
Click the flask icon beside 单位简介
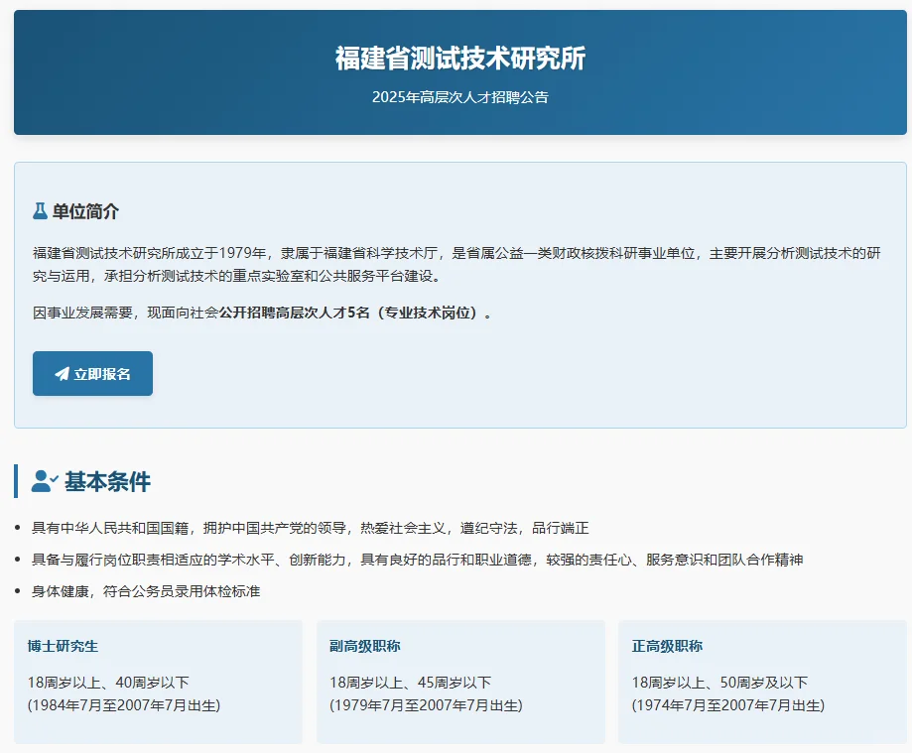(x=40, y=211)
